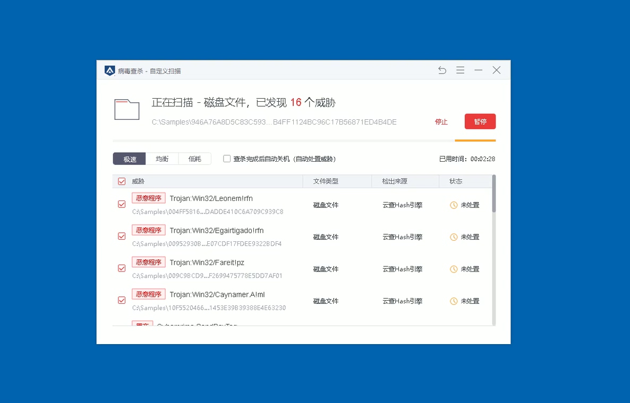Click 云查Hash引擎 in the Caynamer row
The image size is (630, 403).
(x=402, y=301)
